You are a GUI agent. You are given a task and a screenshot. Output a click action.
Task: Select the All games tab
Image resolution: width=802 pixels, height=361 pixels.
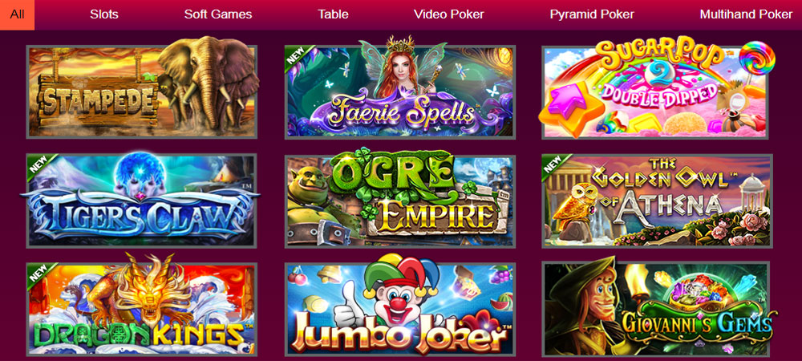18,14
